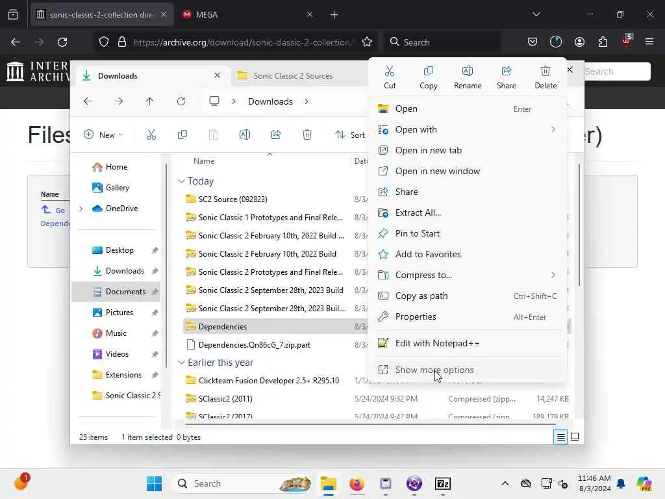Choose Open in context menu

pos(468,109)
